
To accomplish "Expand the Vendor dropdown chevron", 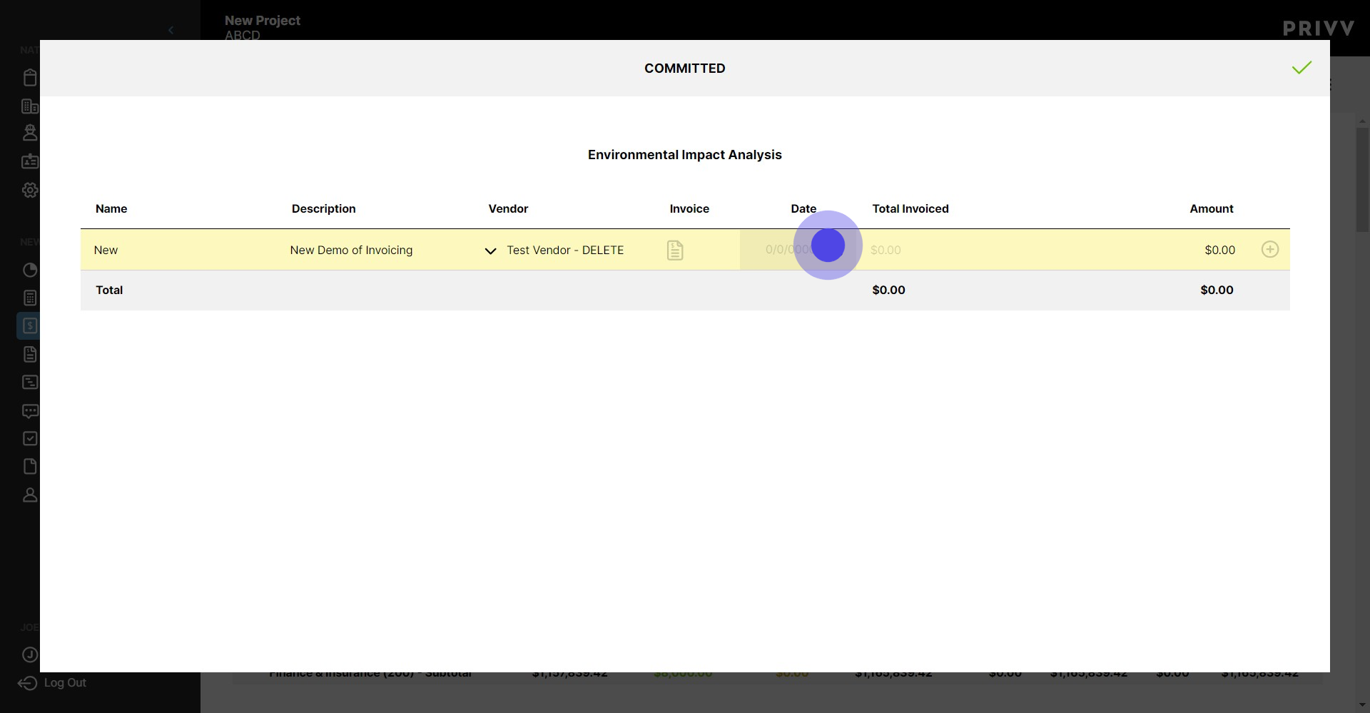I will coord(490,251).
